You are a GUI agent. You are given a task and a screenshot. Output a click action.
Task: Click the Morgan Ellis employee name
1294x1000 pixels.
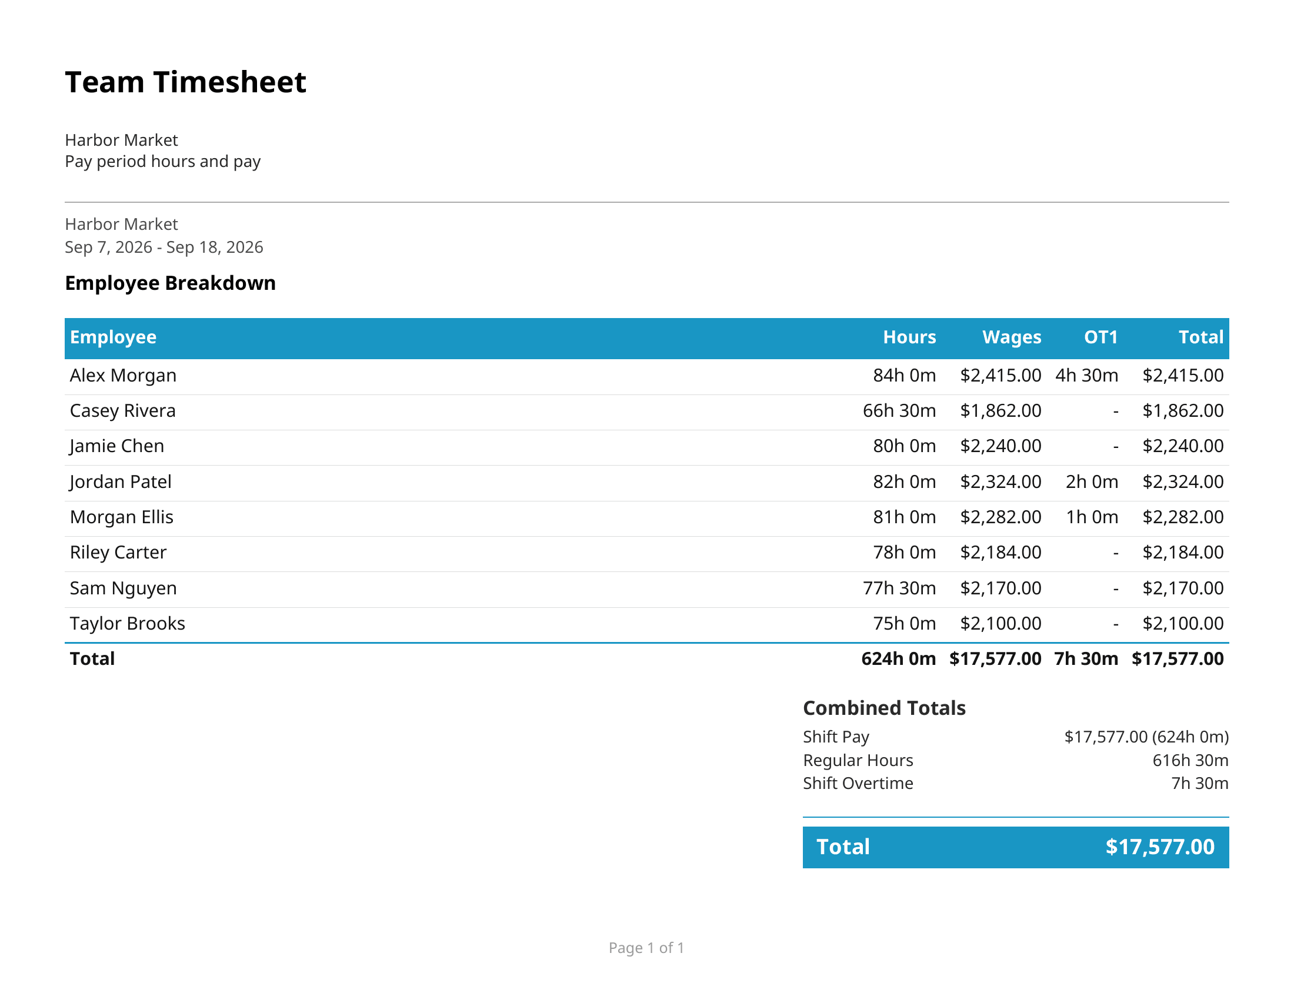click(122, 517)
